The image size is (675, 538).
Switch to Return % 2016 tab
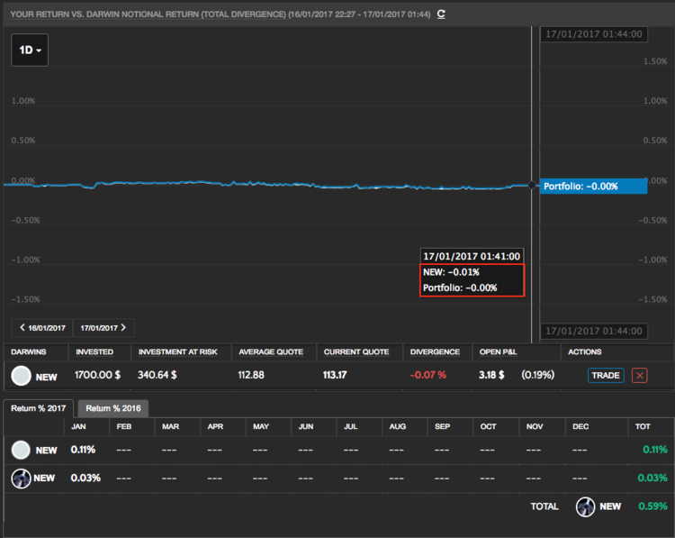[x=112, y=408]
